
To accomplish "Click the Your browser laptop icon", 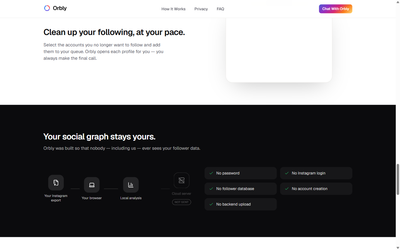I will pyautogui.click(x=92, y=185).
